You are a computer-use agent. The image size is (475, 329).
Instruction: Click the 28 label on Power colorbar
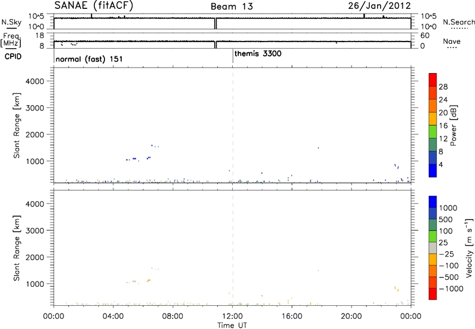pyautogui.click(x=443, y=87)
